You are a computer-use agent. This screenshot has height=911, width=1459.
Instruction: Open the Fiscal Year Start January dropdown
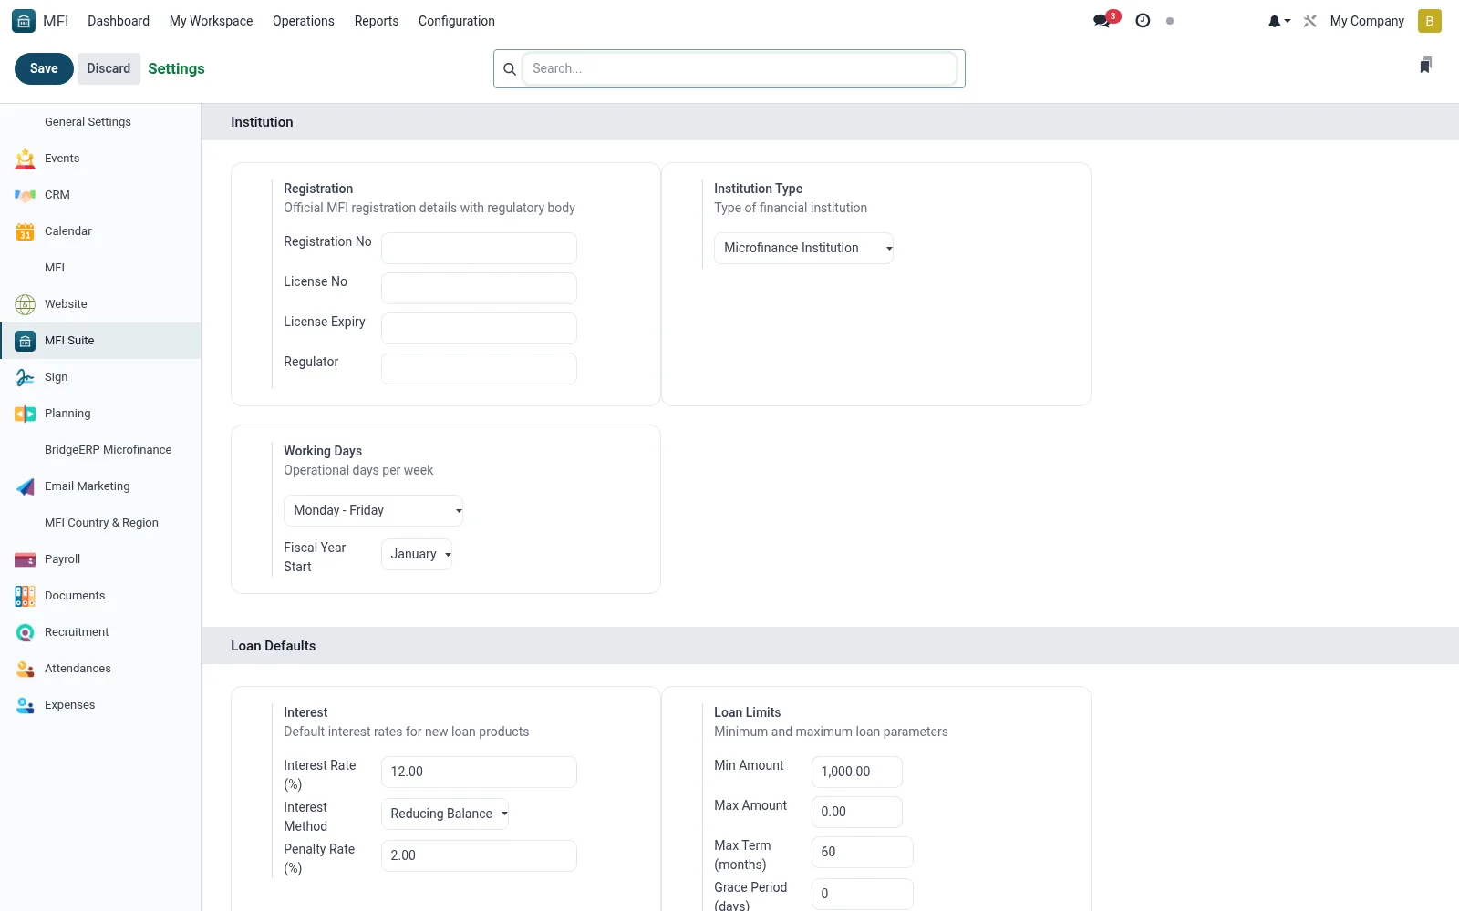(417, 554)
